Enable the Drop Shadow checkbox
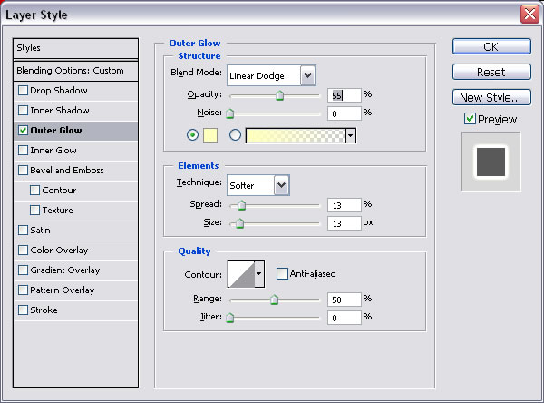Image resolution: width=544 pixels, height=403 pixels. (23, 91)
